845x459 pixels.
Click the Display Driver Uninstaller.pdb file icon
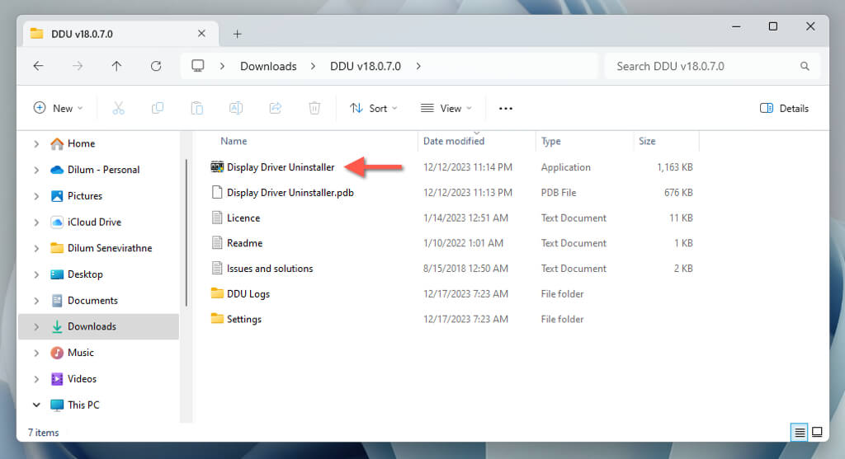pyautogui.click(x=217, y=192)
